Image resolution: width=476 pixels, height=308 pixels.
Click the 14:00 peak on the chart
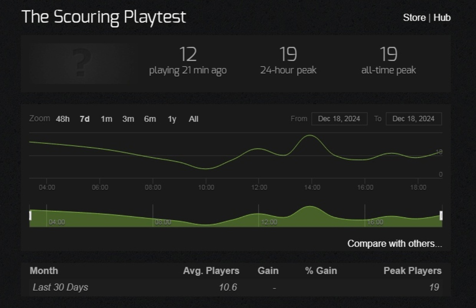pyautogui.click(x=310, y=135)
